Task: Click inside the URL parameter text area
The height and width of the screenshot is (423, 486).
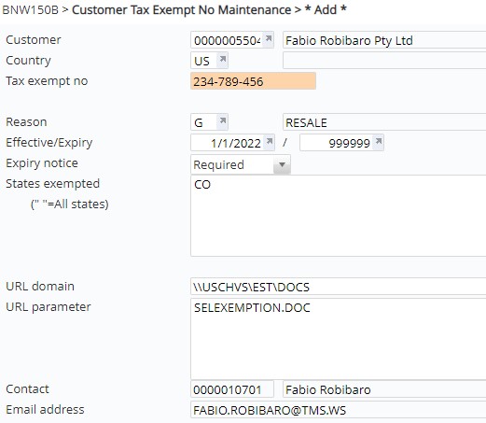Action: 339,338
